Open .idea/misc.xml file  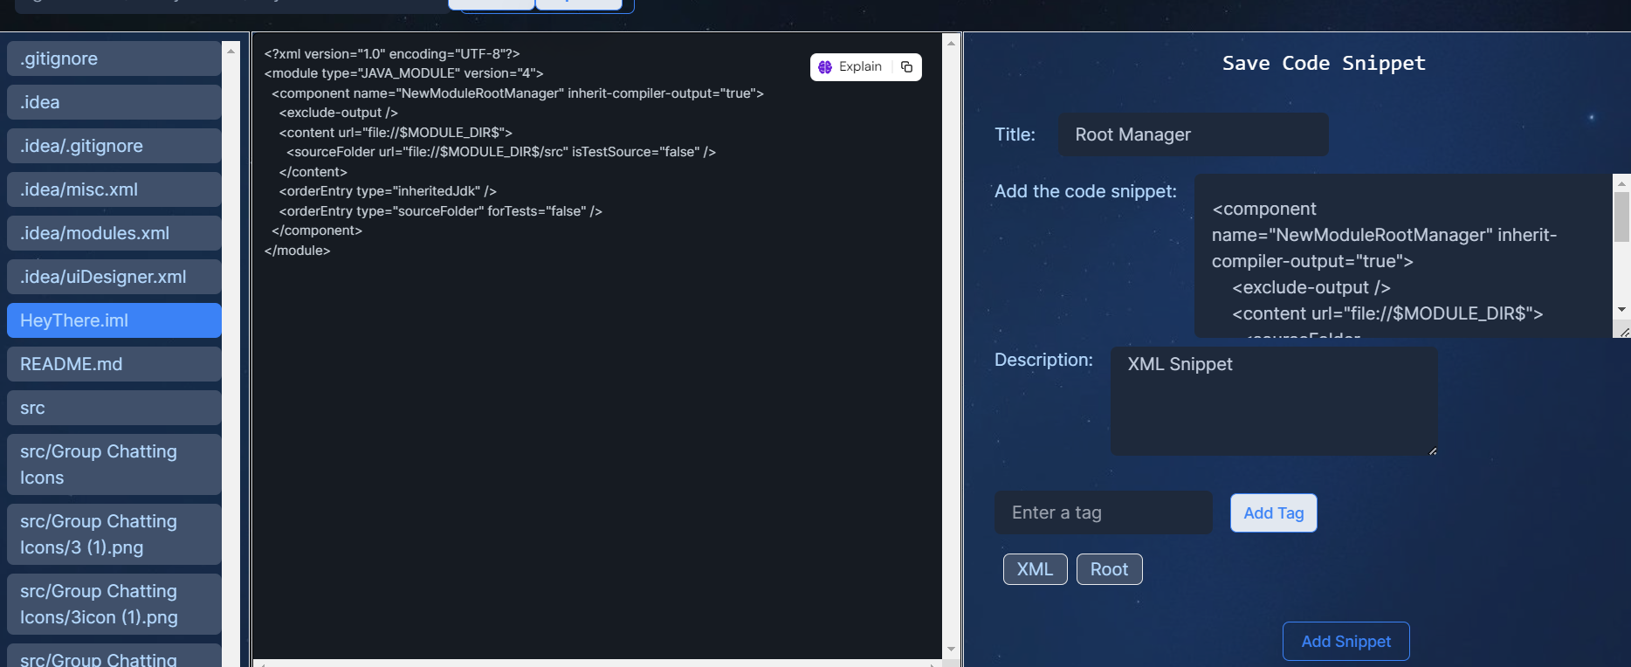click(114, 189)
